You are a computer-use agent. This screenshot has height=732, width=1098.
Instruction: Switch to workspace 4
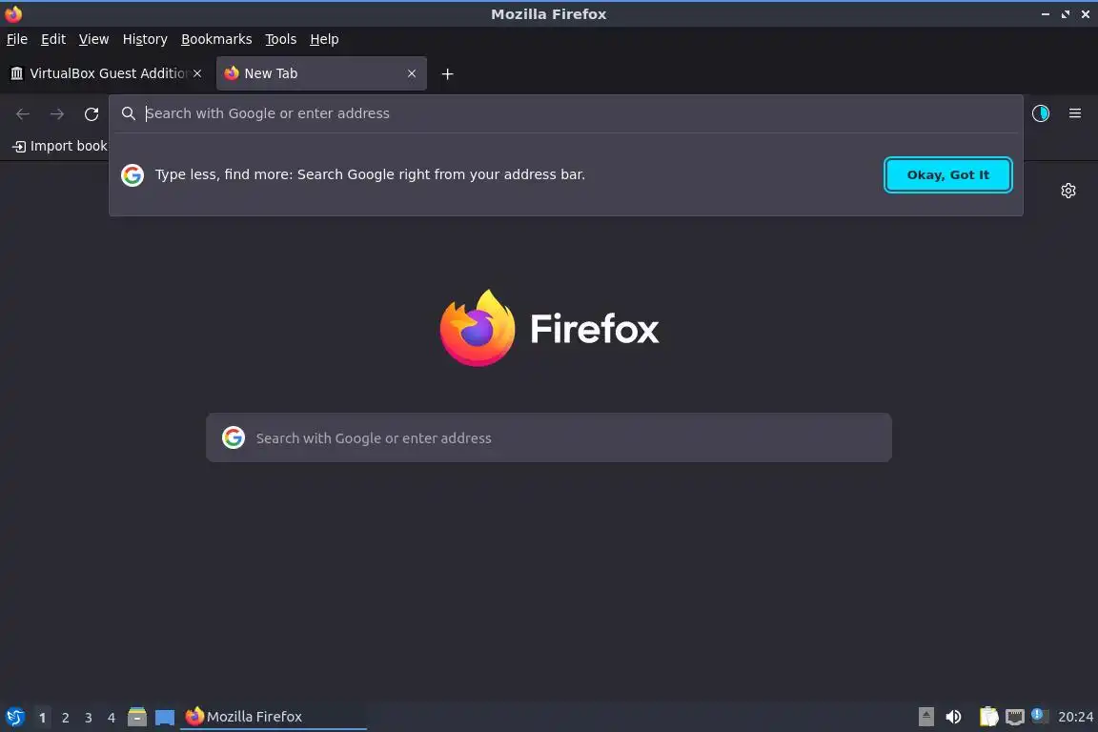112,718
